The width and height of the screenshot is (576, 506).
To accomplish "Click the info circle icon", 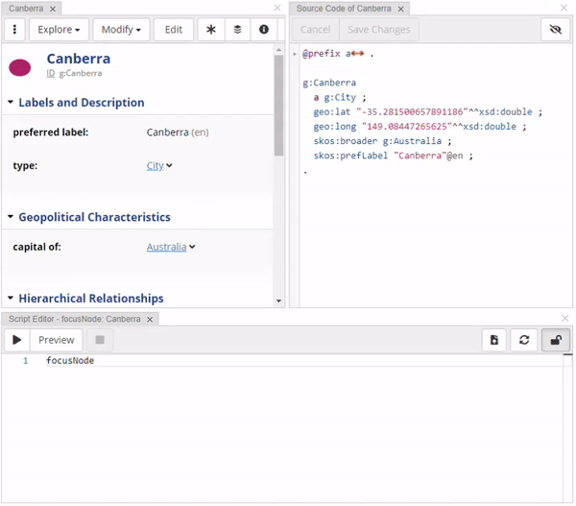I will (x=264, y=30).
